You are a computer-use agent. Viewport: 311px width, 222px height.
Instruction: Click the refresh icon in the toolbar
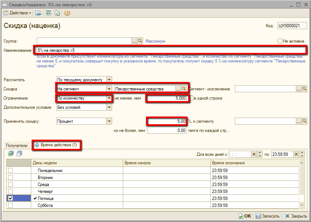(49, 13)
